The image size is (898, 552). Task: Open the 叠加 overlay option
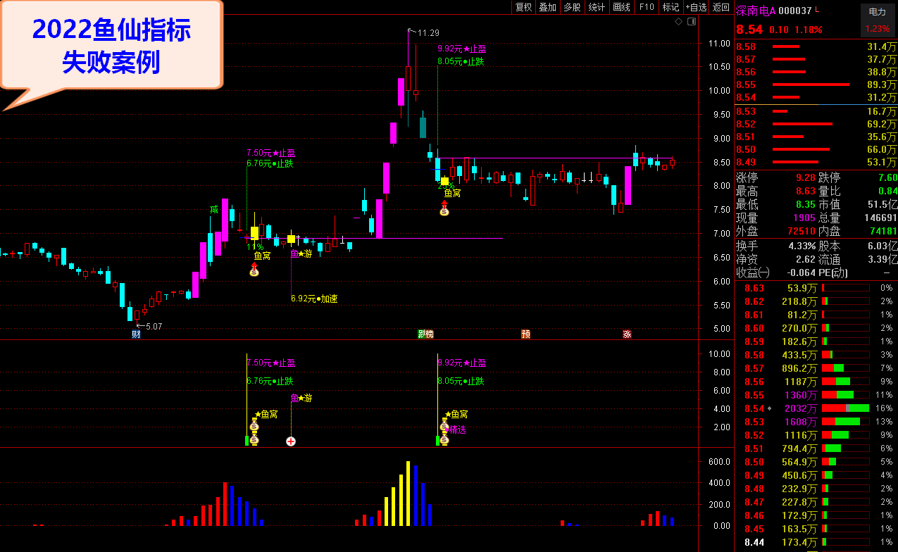[547, 7]
